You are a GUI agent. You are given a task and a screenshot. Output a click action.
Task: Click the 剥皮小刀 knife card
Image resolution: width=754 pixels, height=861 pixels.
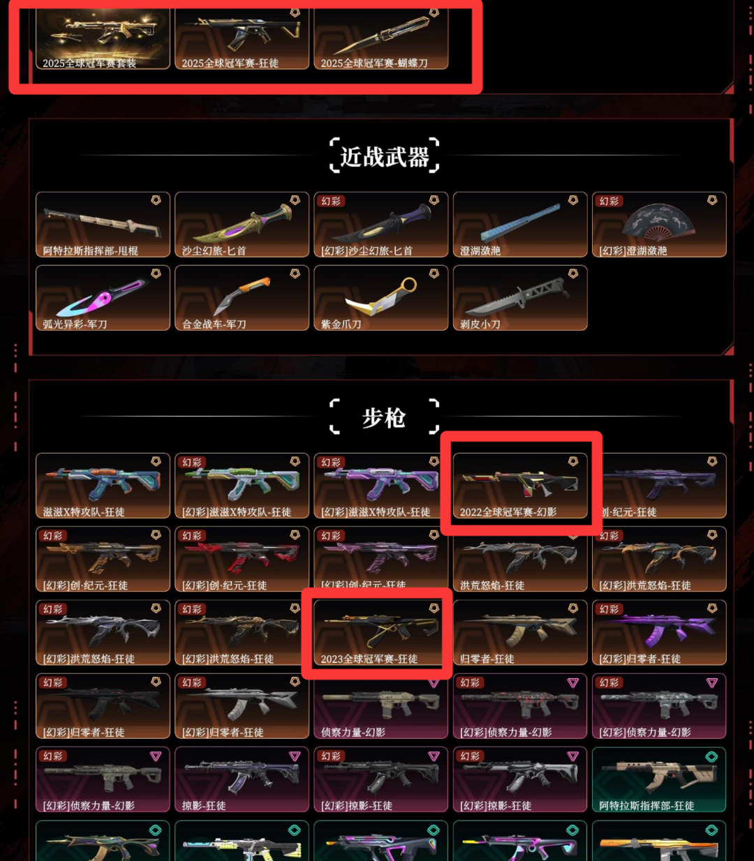tap(520, 298)
